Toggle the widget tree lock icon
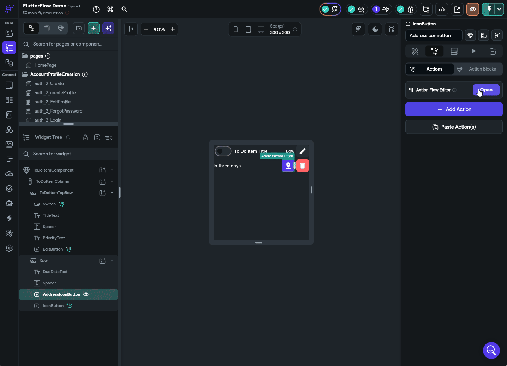This screenshot has width=507, height=366. click(85, 138)
